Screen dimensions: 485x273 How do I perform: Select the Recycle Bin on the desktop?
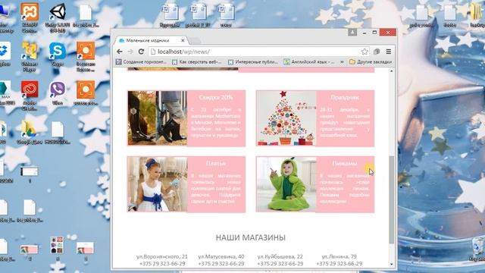tap(477, 250)
